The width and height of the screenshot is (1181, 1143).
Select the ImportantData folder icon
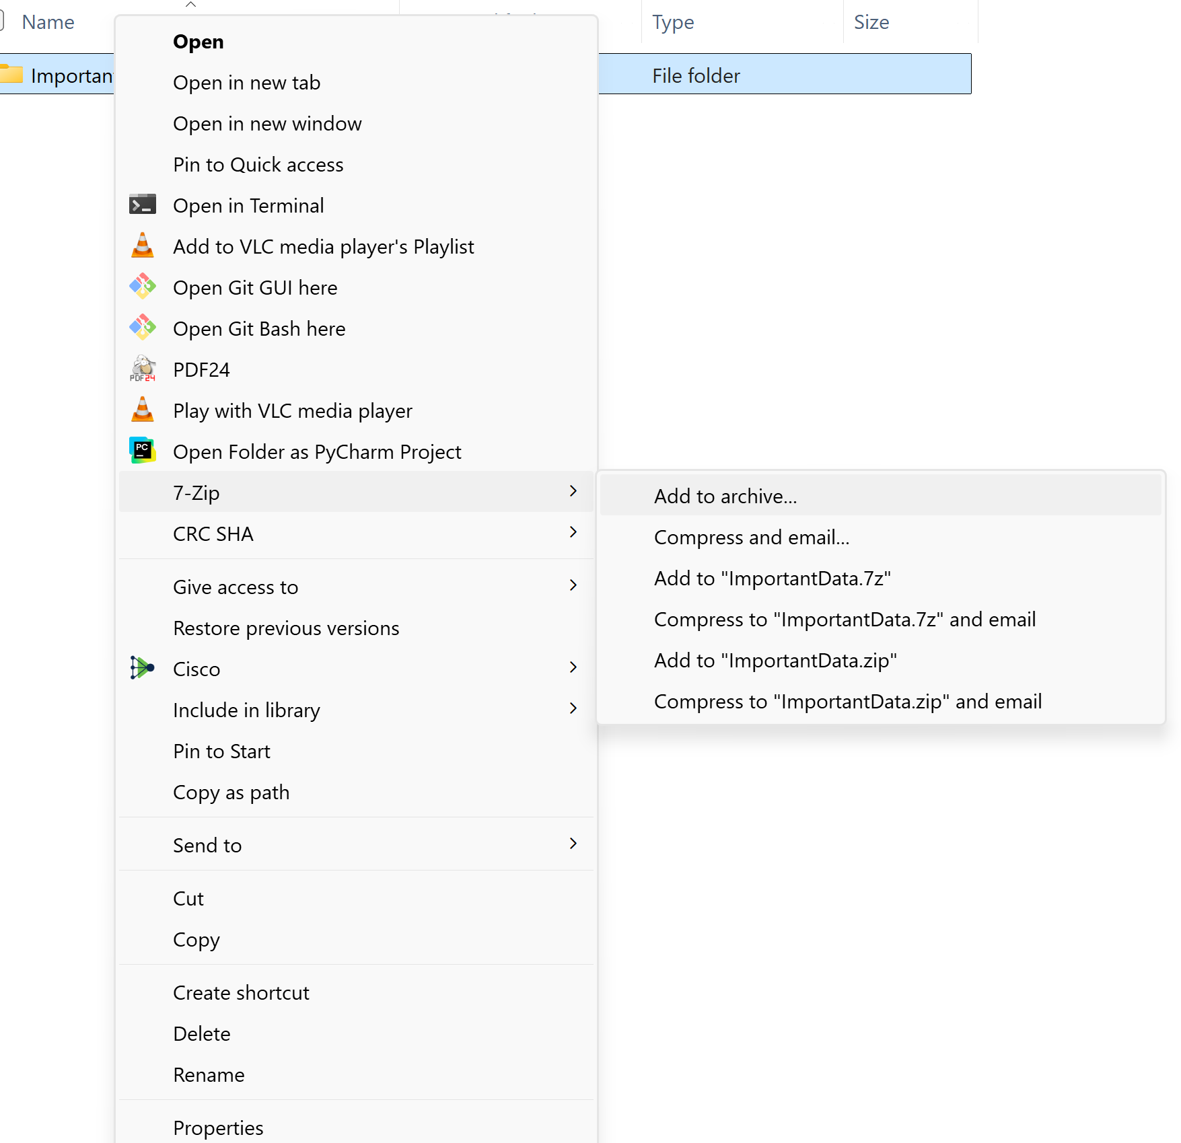(x=11, y=75)
